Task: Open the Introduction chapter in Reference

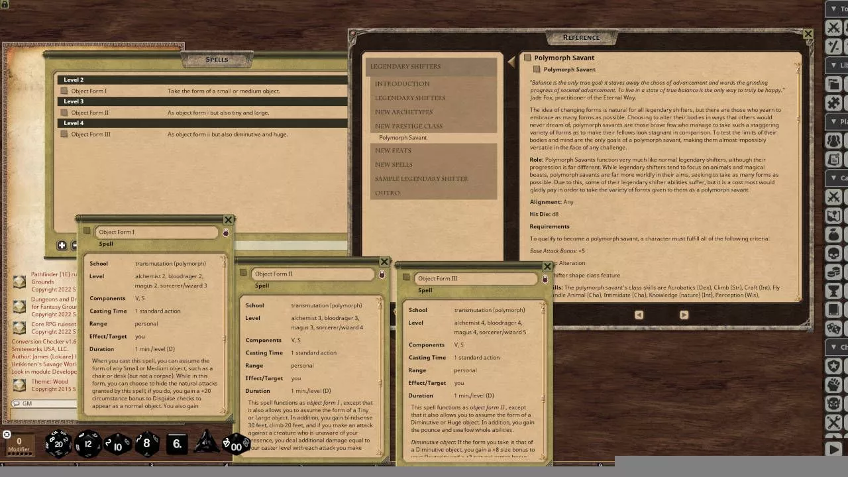Action: coord(431,83)
